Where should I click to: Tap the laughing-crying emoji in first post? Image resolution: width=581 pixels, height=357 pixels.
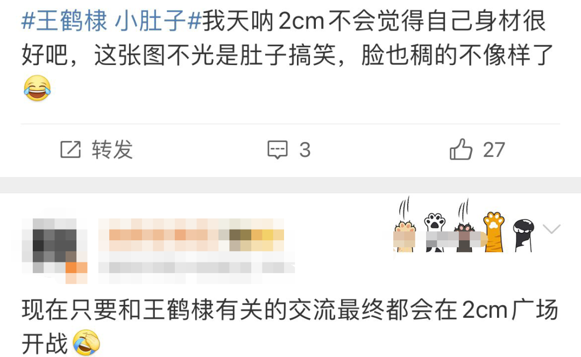click(x=37, y=88)
